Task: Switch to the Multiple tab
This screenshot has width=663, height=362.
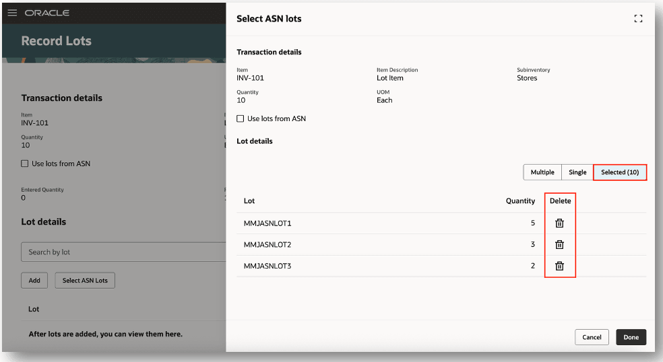Action: click(542, 172)
